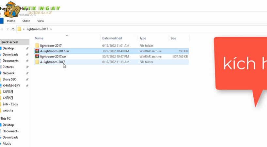
Task: Click the Type column header
Action: [x=143, y=38]
